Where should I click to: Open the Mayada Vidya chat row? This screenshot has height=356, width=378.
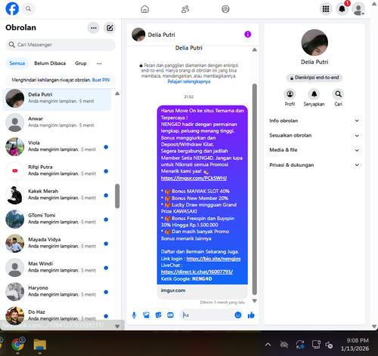point(57,243)
